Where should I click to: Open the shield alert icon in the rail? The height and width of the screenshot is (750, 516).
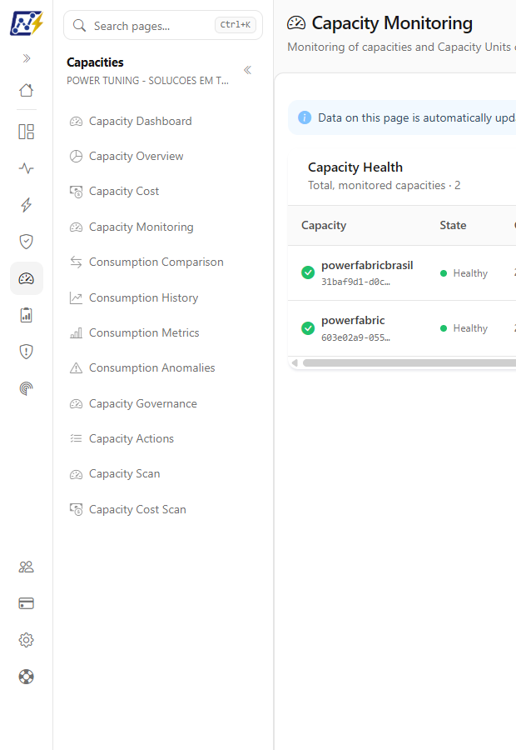27,352
